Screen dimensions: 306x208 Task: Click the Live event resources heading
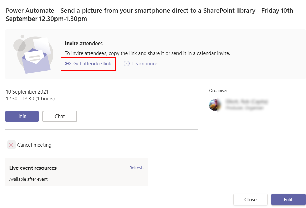[33, 168]
